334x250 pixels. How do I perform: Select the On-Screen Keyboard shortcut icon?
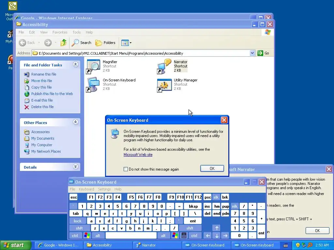pos(93,85)
